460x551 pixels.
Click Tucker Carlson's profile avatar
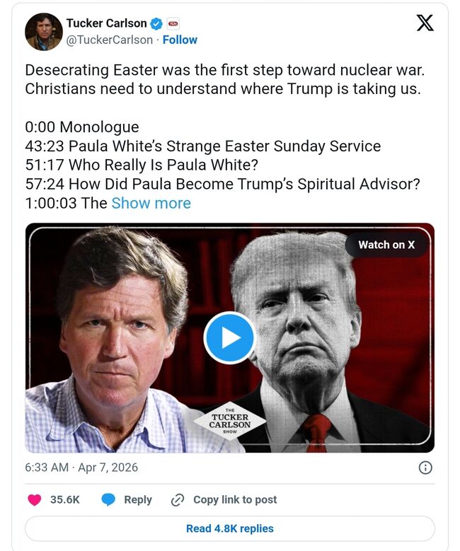click(43, 32)
